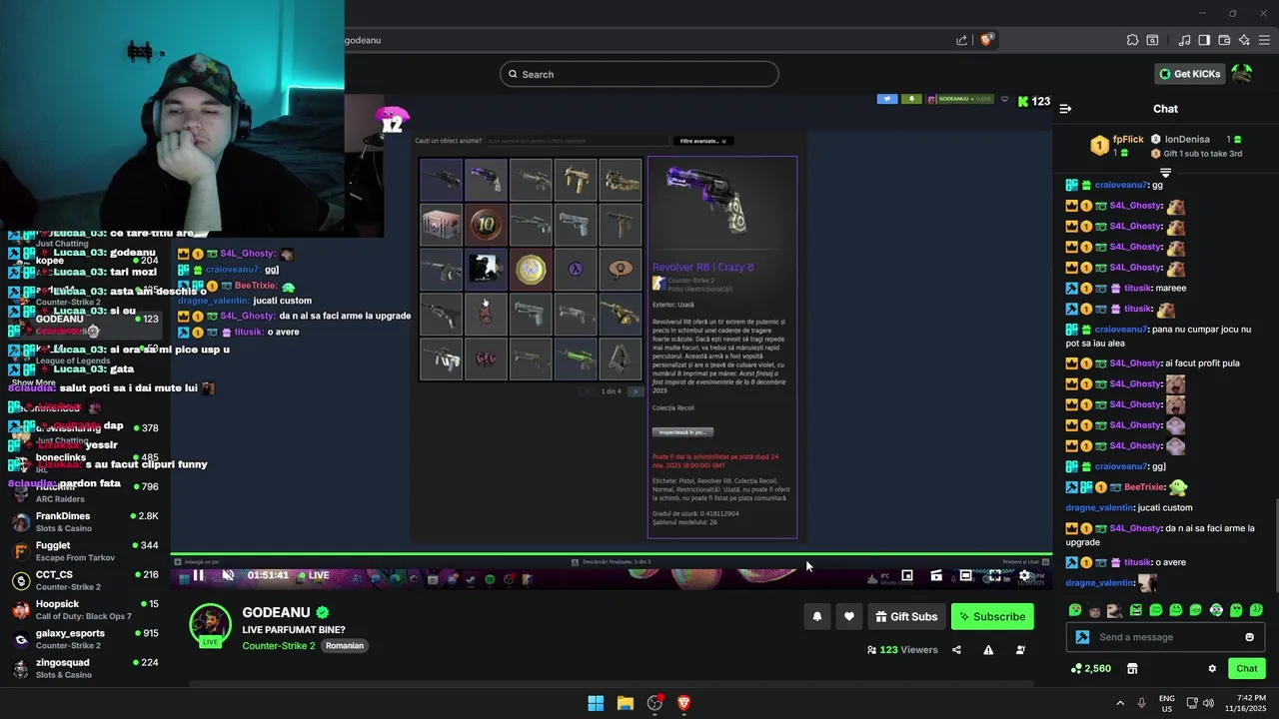This screenshot has height=719, width=1279.
Task: Open File Explorer from taskbar
Action: (625, 703)
